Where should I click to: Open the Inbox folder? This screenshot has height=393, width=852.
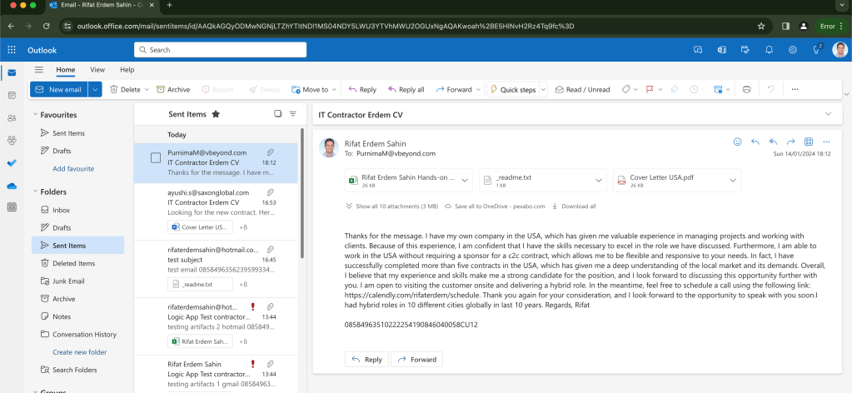pos(77,210)
